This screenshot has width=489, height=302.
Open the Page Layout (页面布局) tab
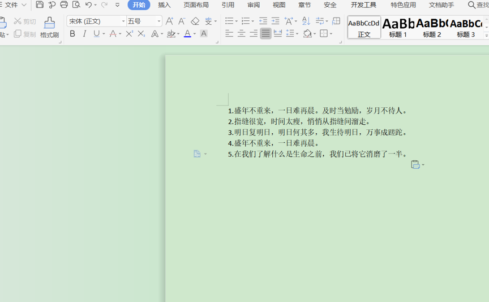click(196, 5)
